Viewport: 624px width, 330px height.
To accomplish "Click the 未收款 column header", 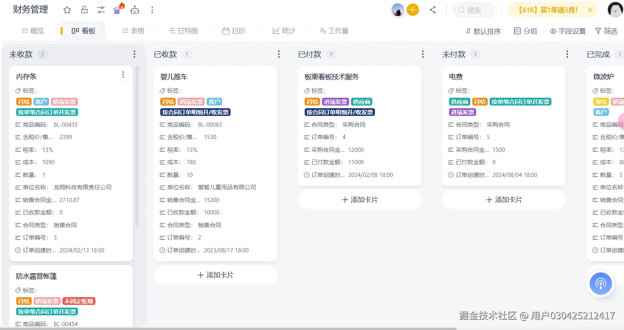I will coord(21,54).
